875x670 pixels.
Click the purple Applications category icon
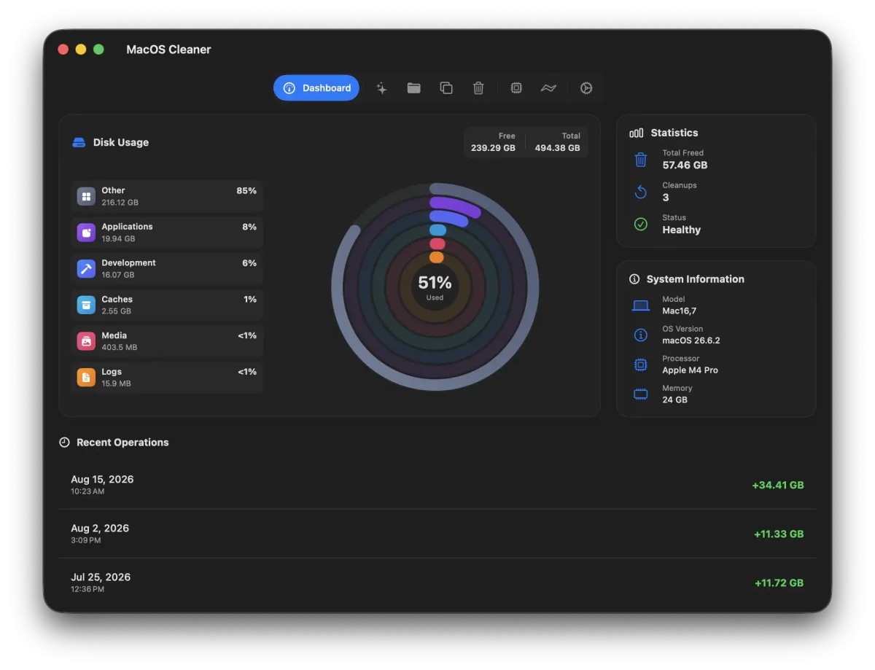tap(86, 233)
